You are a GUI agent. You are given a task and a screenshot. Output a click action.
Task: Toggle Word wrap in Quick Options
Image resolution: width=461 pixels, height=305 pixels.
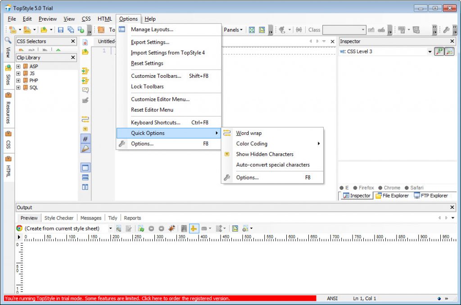[x=249, y=133]
